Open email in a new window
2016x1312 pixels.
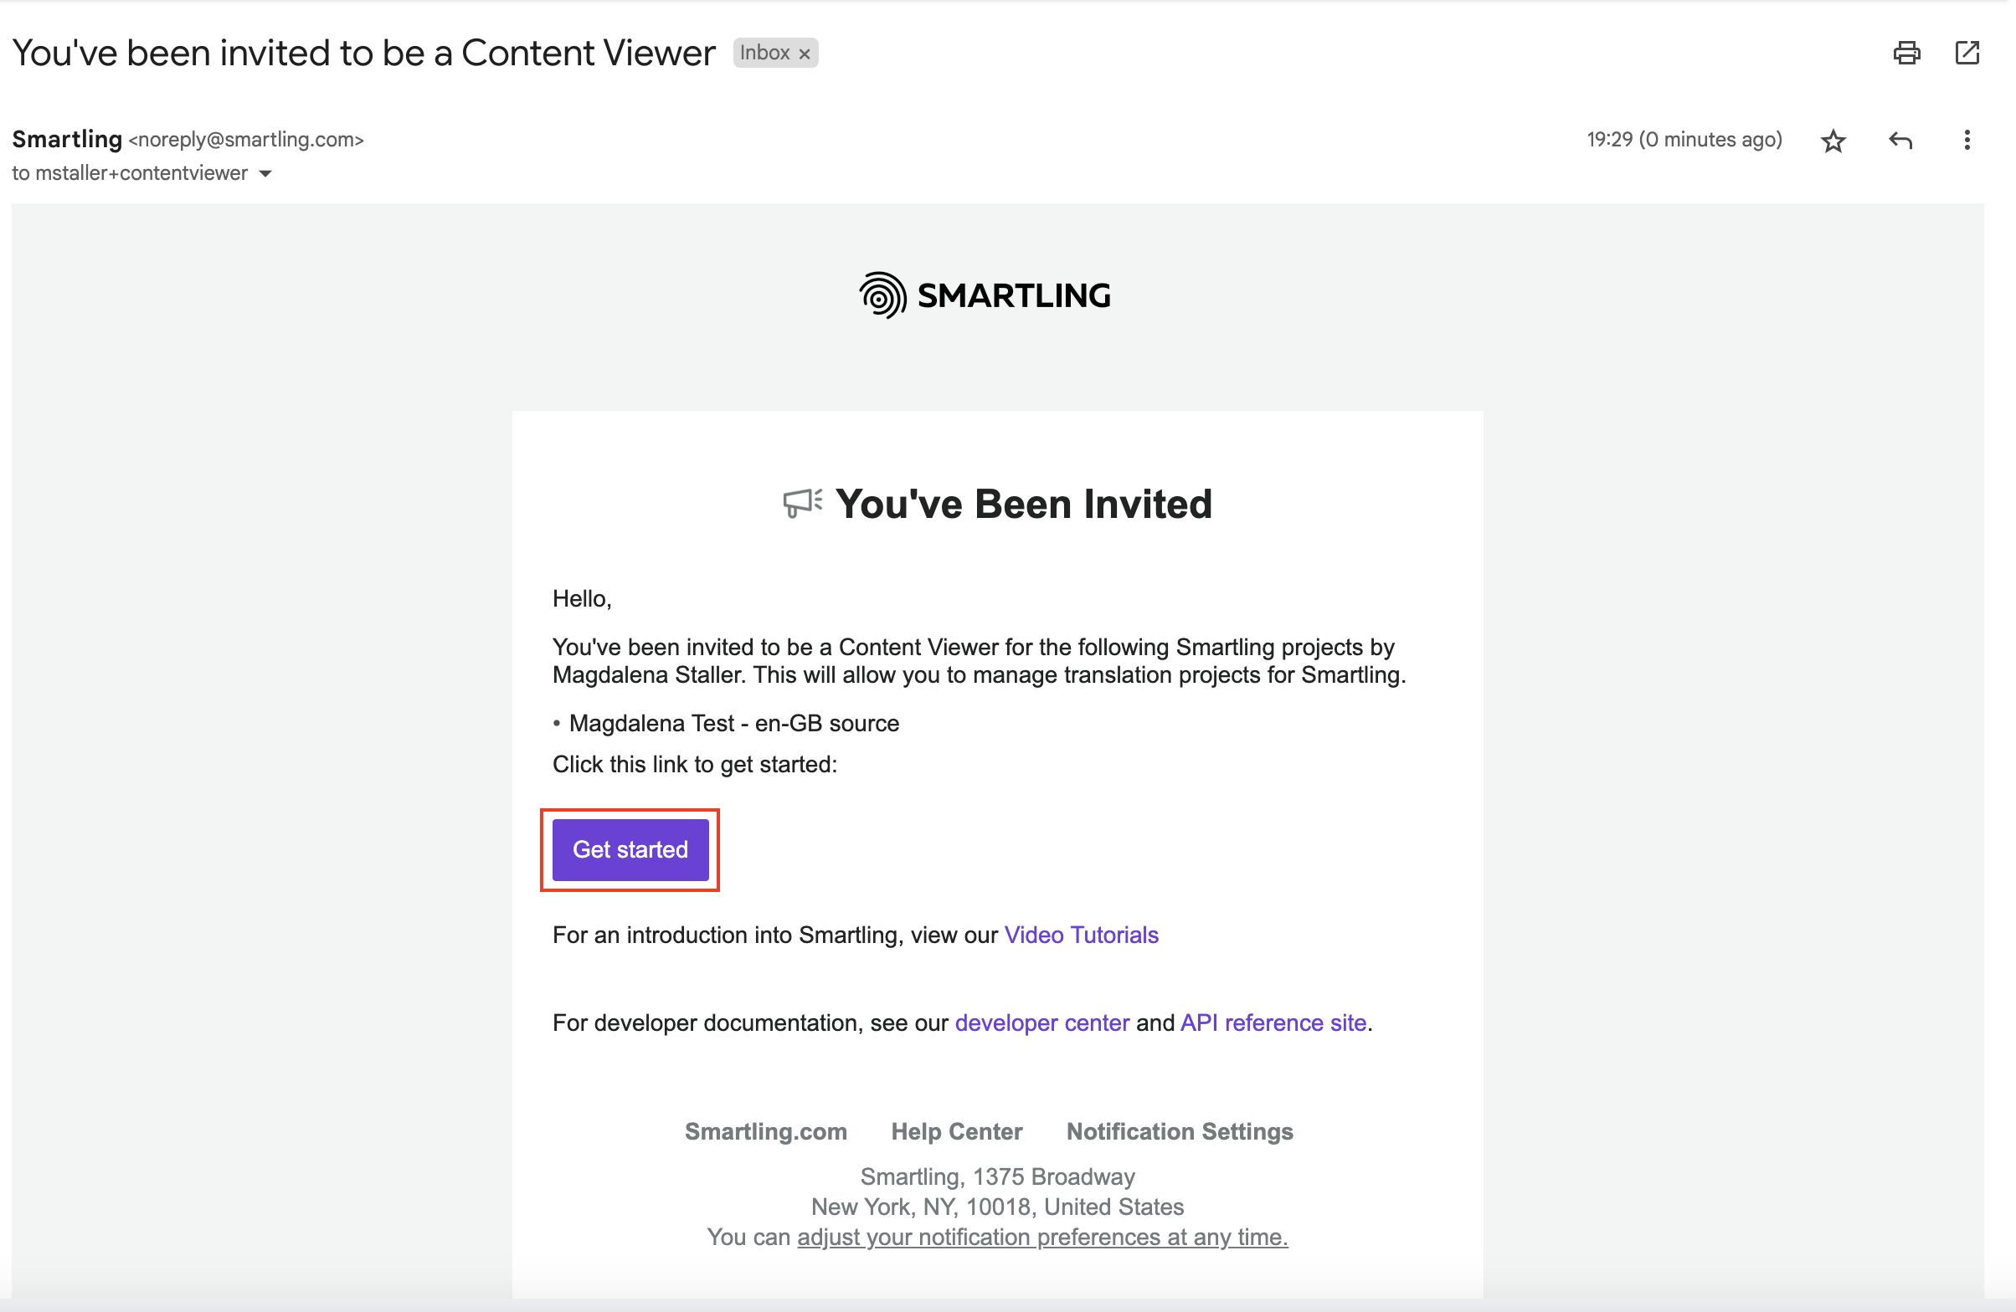coord(1967,53)
